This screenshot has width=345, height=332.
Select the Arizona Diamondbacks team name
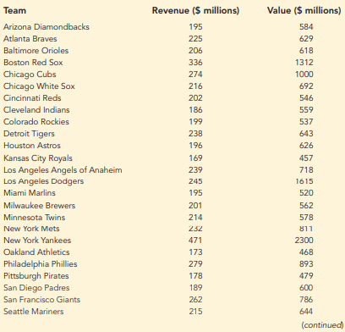[47, 27]
